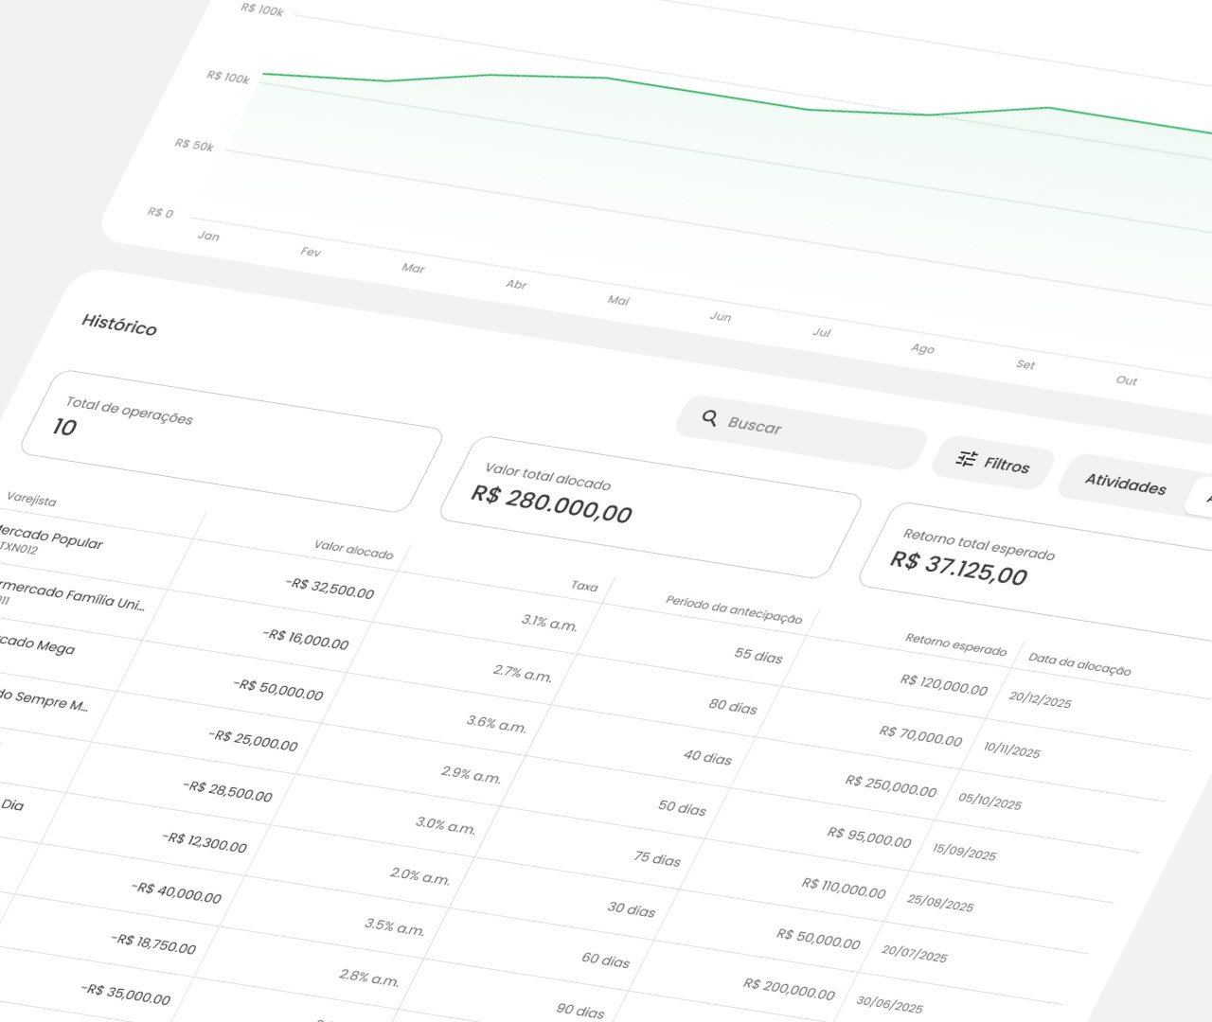Click the 15/09/2025 date cell
Viewport: 1212px width, 1022px height.
click(x=964, y=852)
